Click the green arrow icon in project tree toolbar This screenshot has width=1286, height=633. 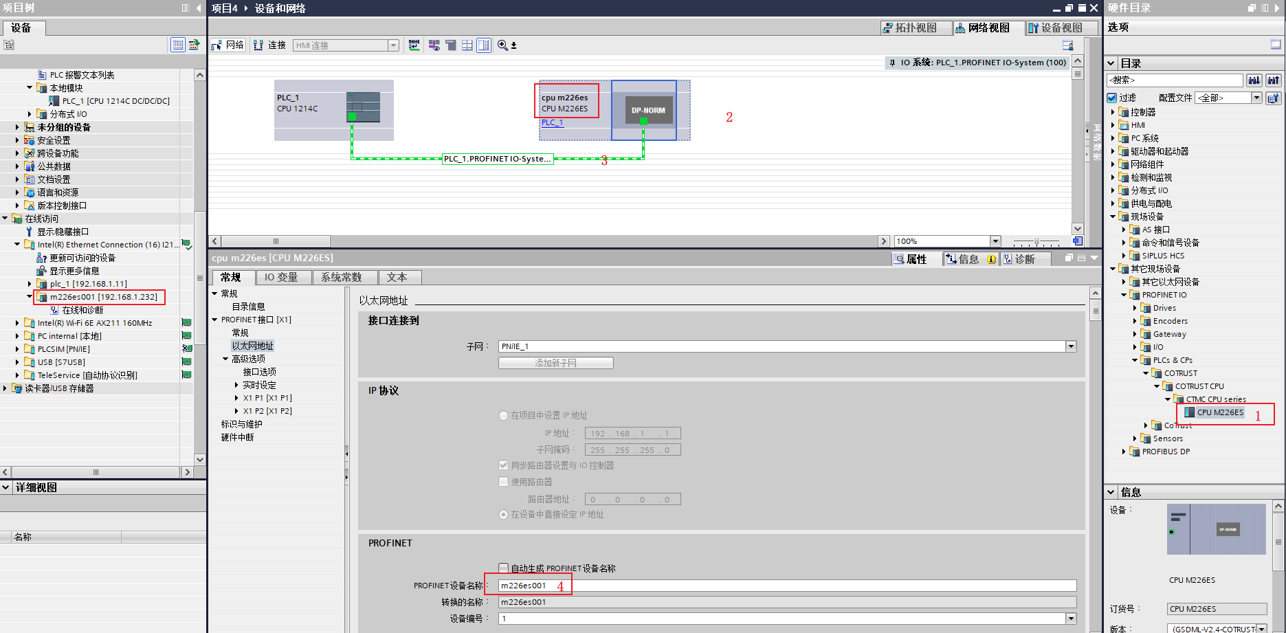(x=195, y=45)
